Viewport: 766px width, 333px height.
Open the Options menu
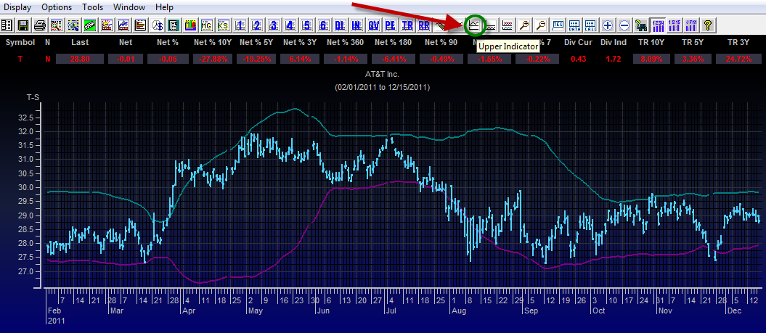(57, 7)
